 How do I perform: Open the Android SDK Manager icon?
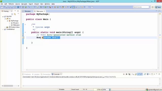(x=23, y=7)
